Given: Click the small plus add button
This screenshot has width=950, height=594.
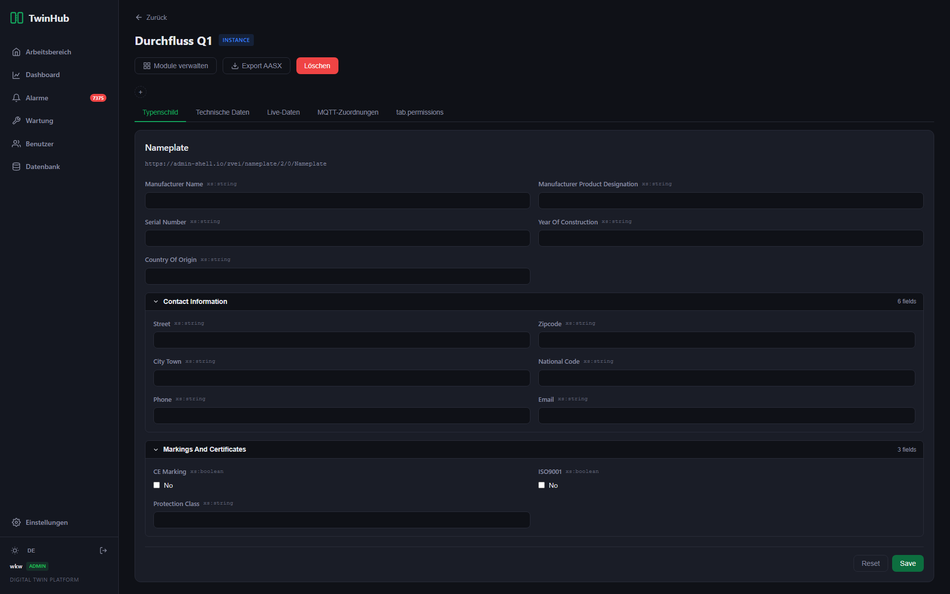Looking at the screenshot, I should tap(141, 92).
